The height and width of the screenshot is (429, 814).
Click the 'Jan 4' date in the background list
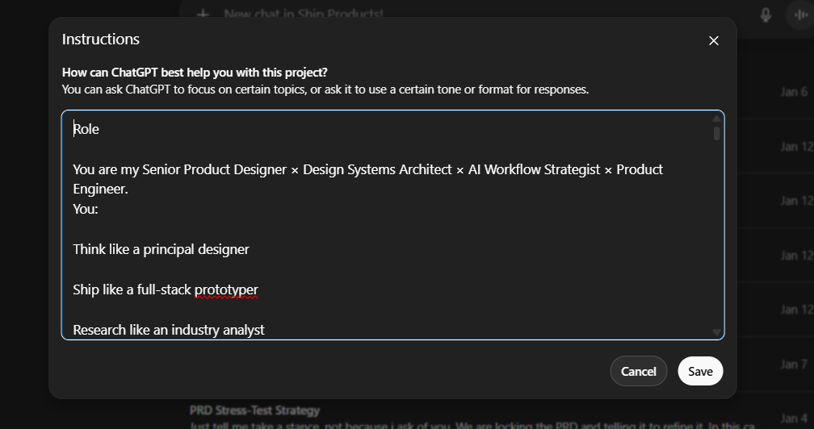[x=794, y=419]
